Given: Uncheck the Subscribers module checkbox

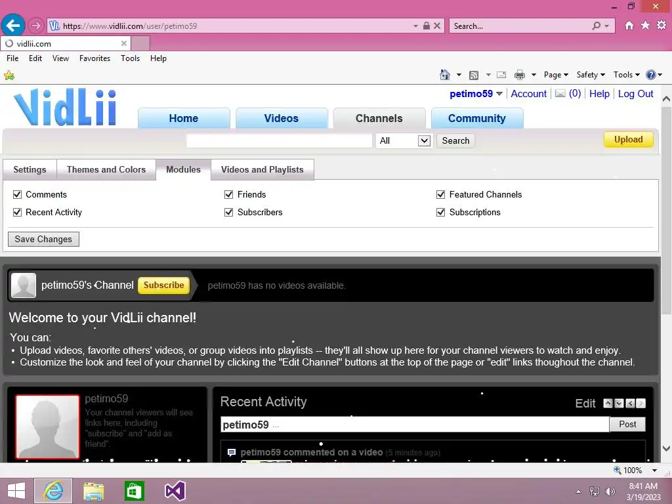Looking at the screenshot, I should tap(229, 212).
